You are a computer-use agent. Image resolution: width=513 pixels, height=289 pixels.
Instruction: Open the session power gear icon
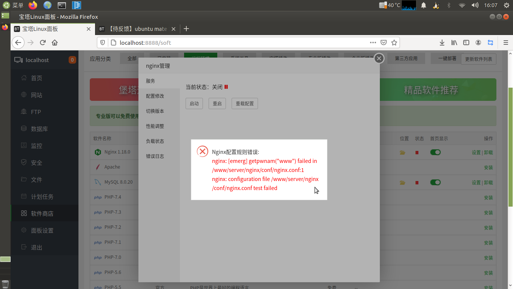(506, 5)
